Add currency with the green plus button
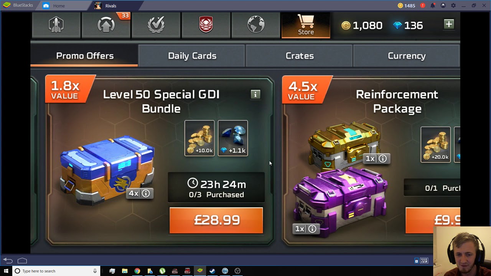The height and width of the screenshot is (276, 491). click(x=449, y=25)
